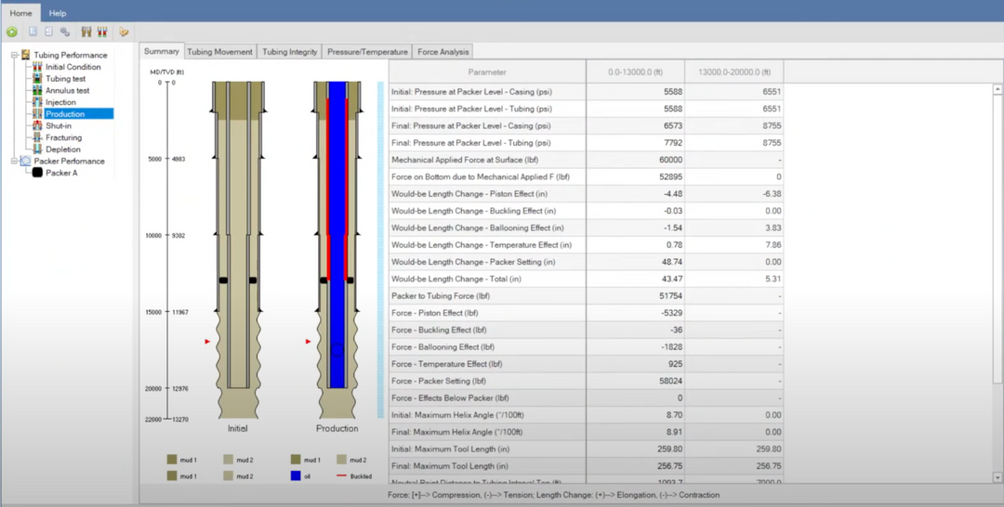
Task: Click the 'Initial: Maximum Helix Angle' row label
Action: [457, 415]
